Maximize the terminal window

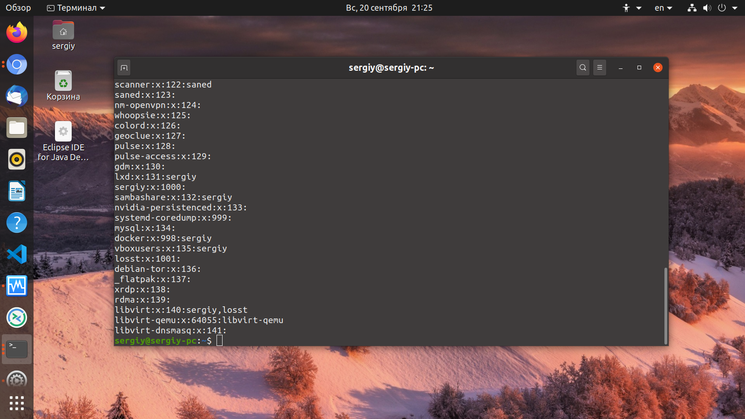click(639, 68)
